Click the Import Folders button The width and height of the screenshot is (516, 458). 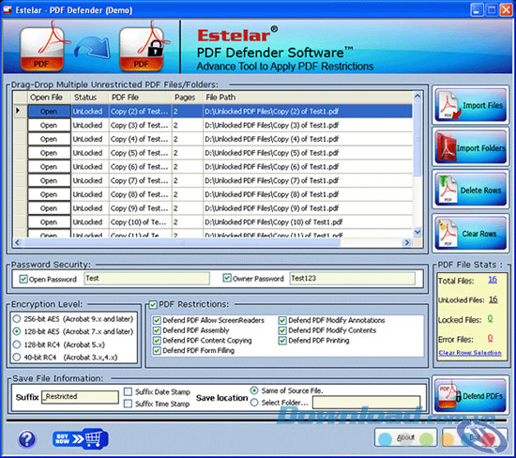pos(470,147)
